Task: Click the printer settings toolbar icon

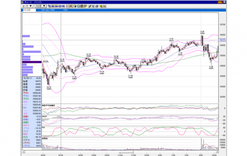Action: pos(82,6)
